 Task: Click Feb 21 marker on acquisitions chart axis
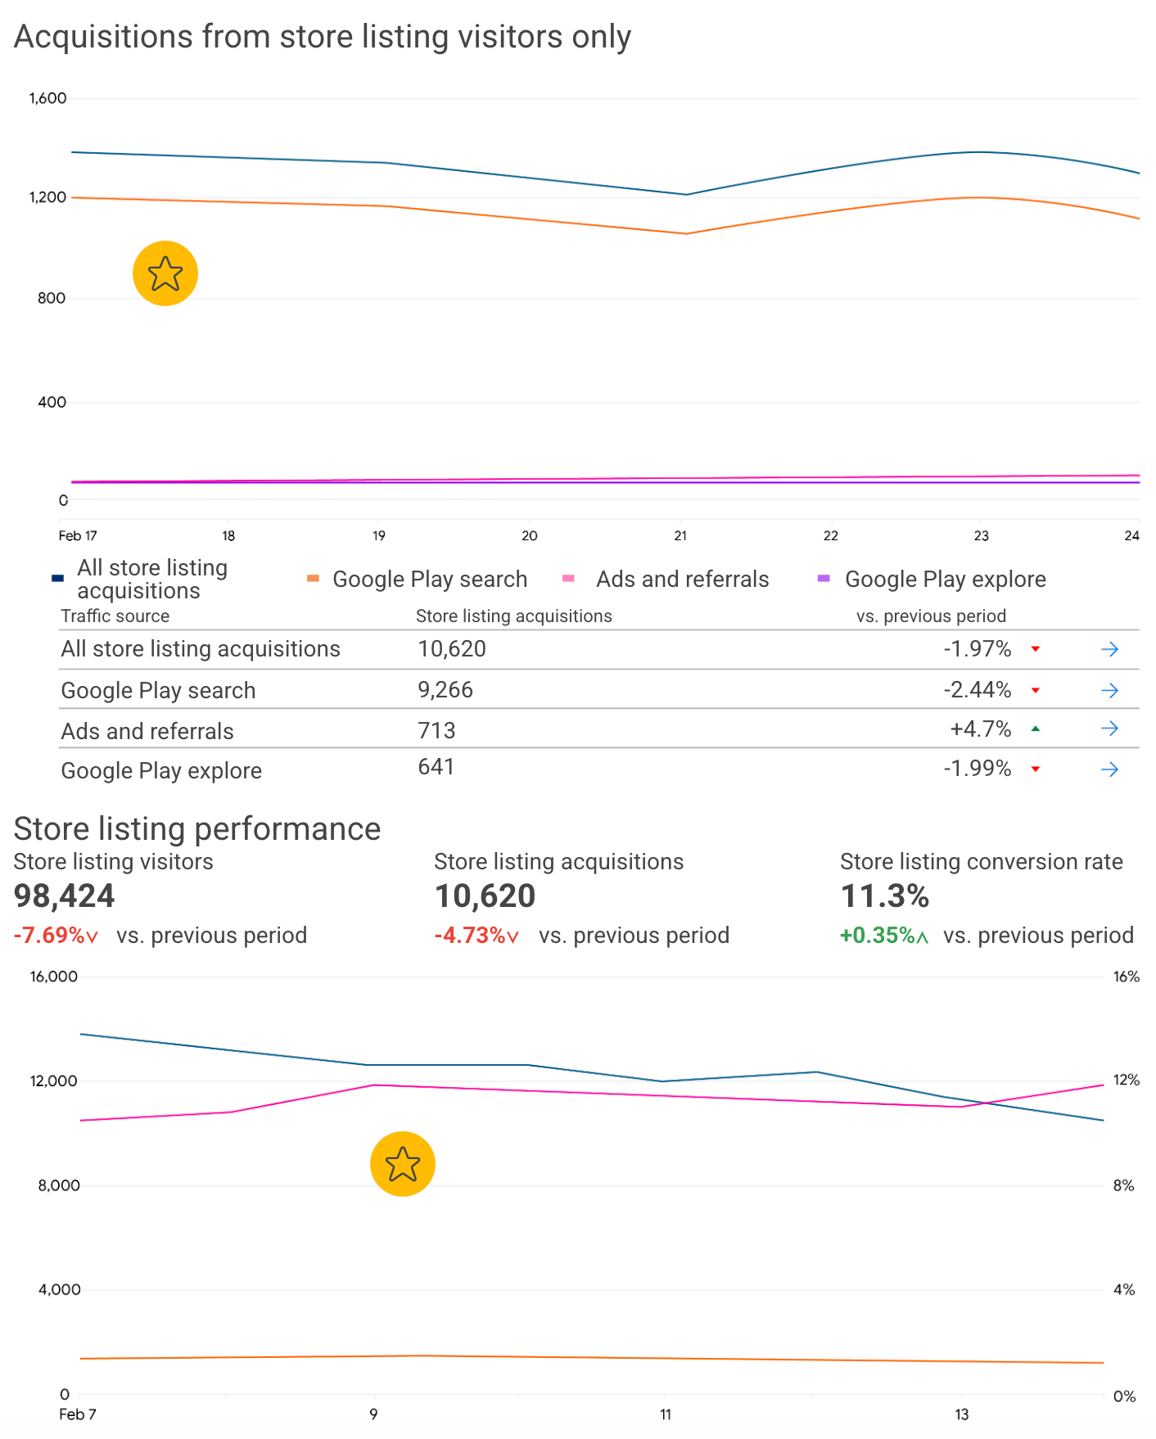pos(680,535)
